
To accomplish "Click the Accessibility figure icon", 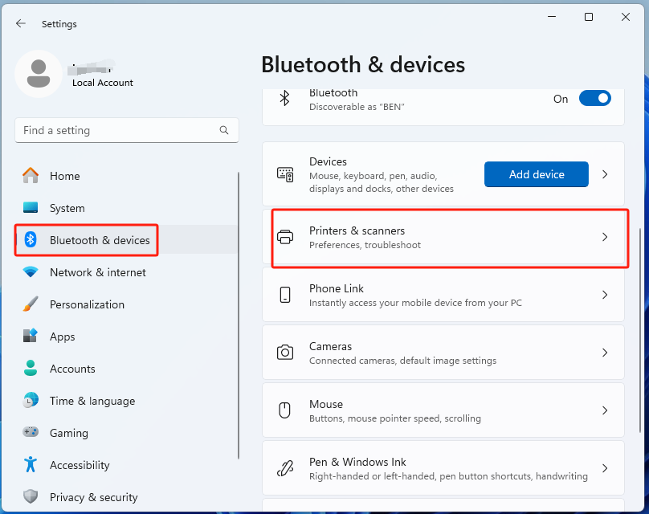I will click(x=31, y=464).
